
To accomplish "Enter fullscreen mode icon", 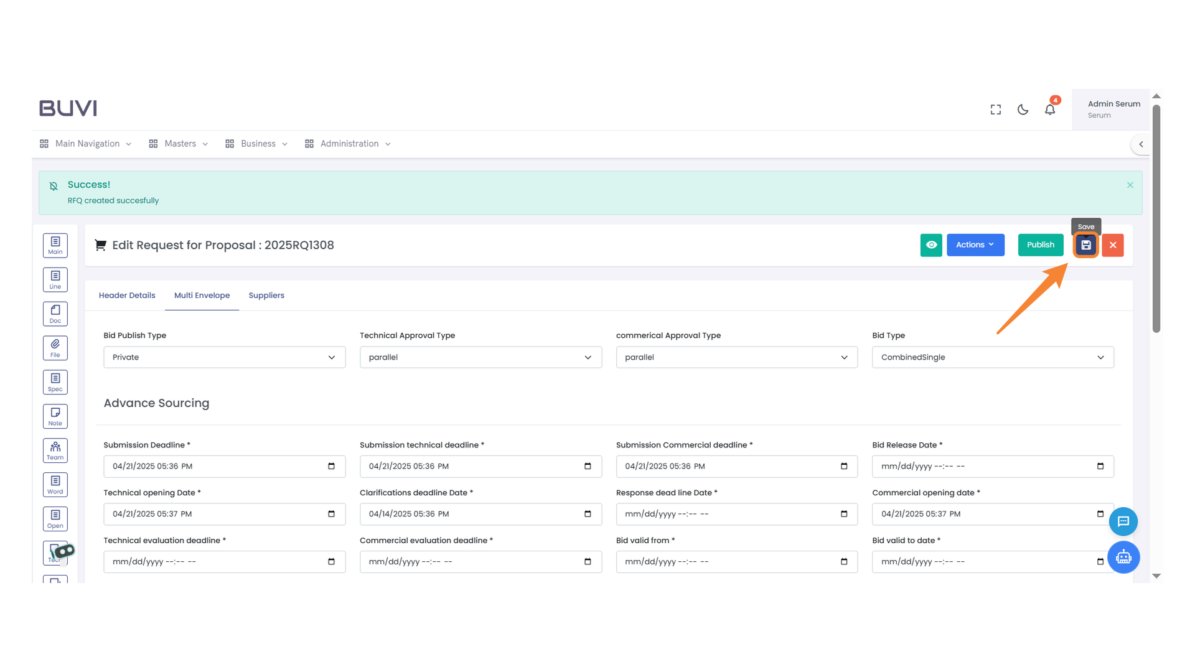I will pyautogui.click(x=996, y=110).
